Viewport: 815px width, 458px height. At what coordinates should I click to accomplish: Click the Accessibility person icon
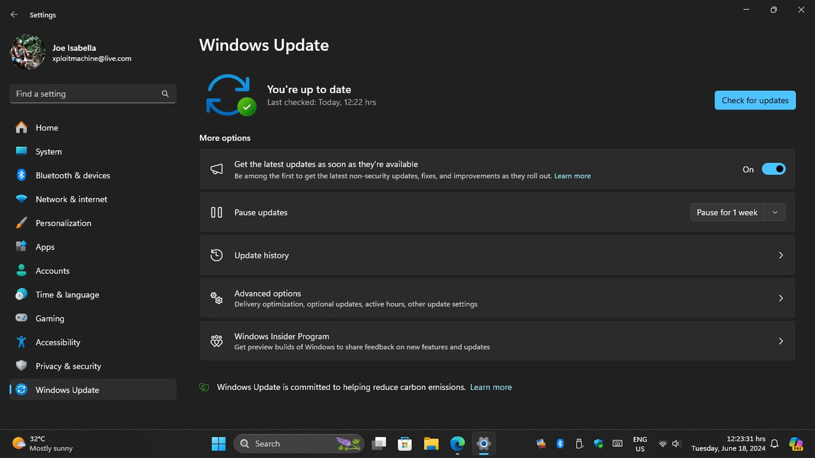coord(21,342)
